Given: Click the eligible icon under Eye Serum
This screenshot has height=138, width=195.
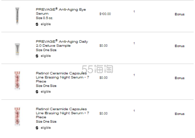Looking at the screenshot, I should click(x=37, y=24).
